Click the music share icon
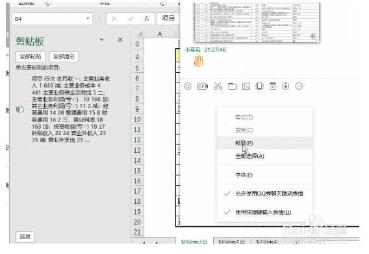 (285, 86)
